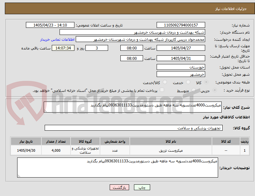Click the شرح کلی نیاز description textarea
The height and width of the screenshot is (196, 255).
pyautogui.click(x=133, y=107)
